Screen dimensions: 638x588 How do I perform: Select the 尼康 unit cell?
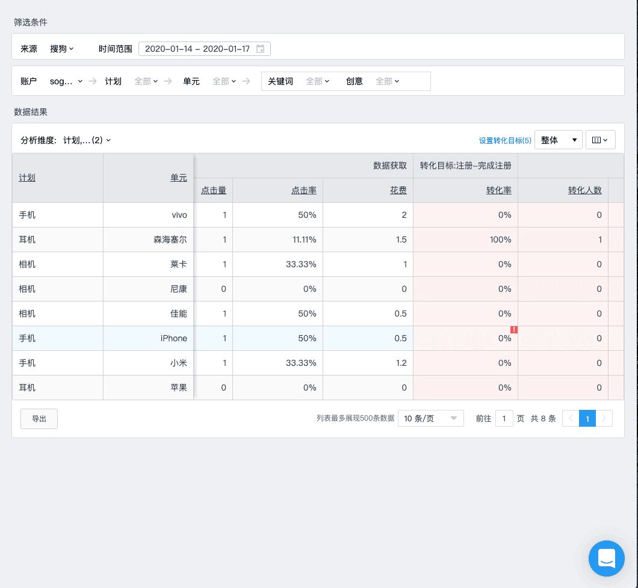[149, 289]
